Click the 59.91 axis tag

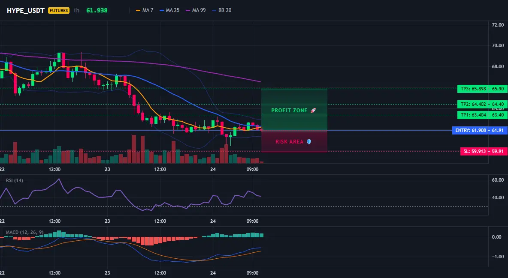[x=498, y=151]
